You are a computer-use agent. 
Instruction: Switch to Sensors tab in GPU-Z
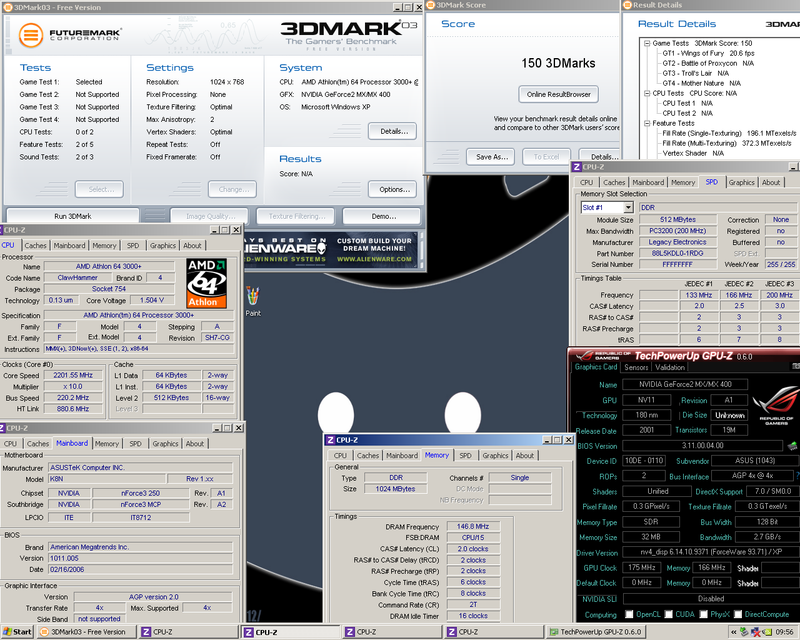point(636,367)
